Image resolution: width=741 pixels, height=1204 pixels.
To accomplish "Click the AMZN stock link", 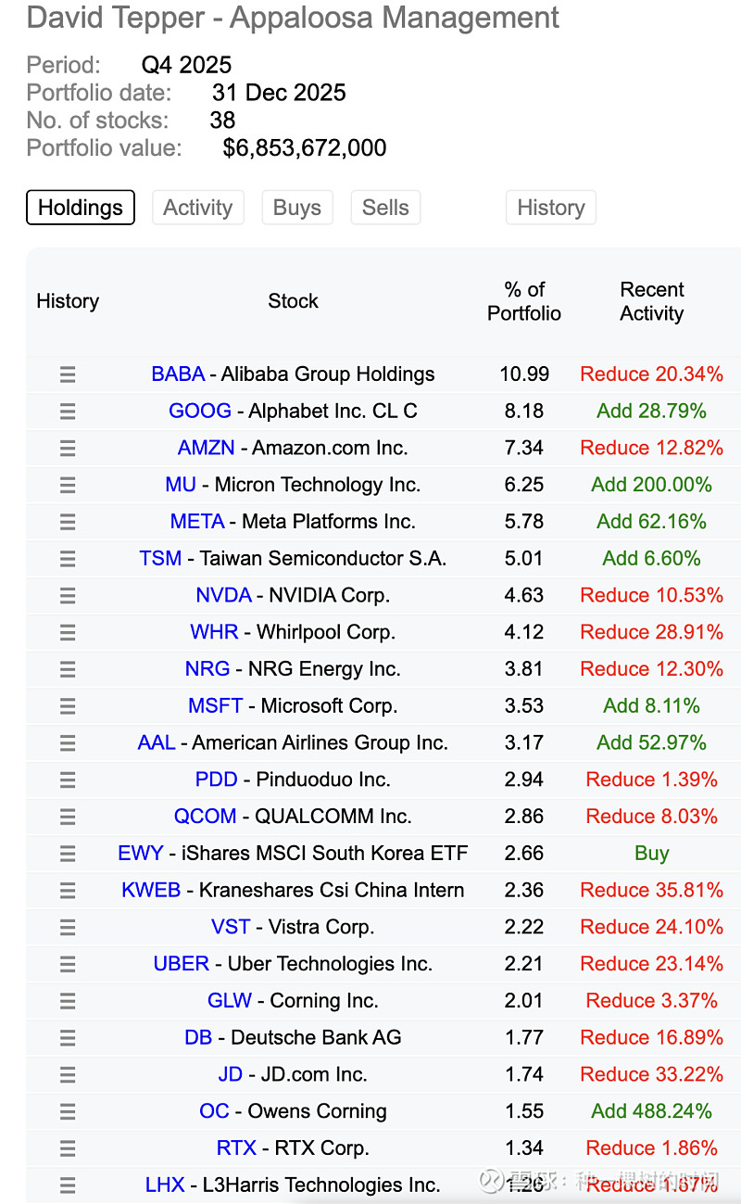I will coord(207,448).
